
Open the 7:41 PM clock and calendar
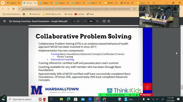click(x=170, y=99)
